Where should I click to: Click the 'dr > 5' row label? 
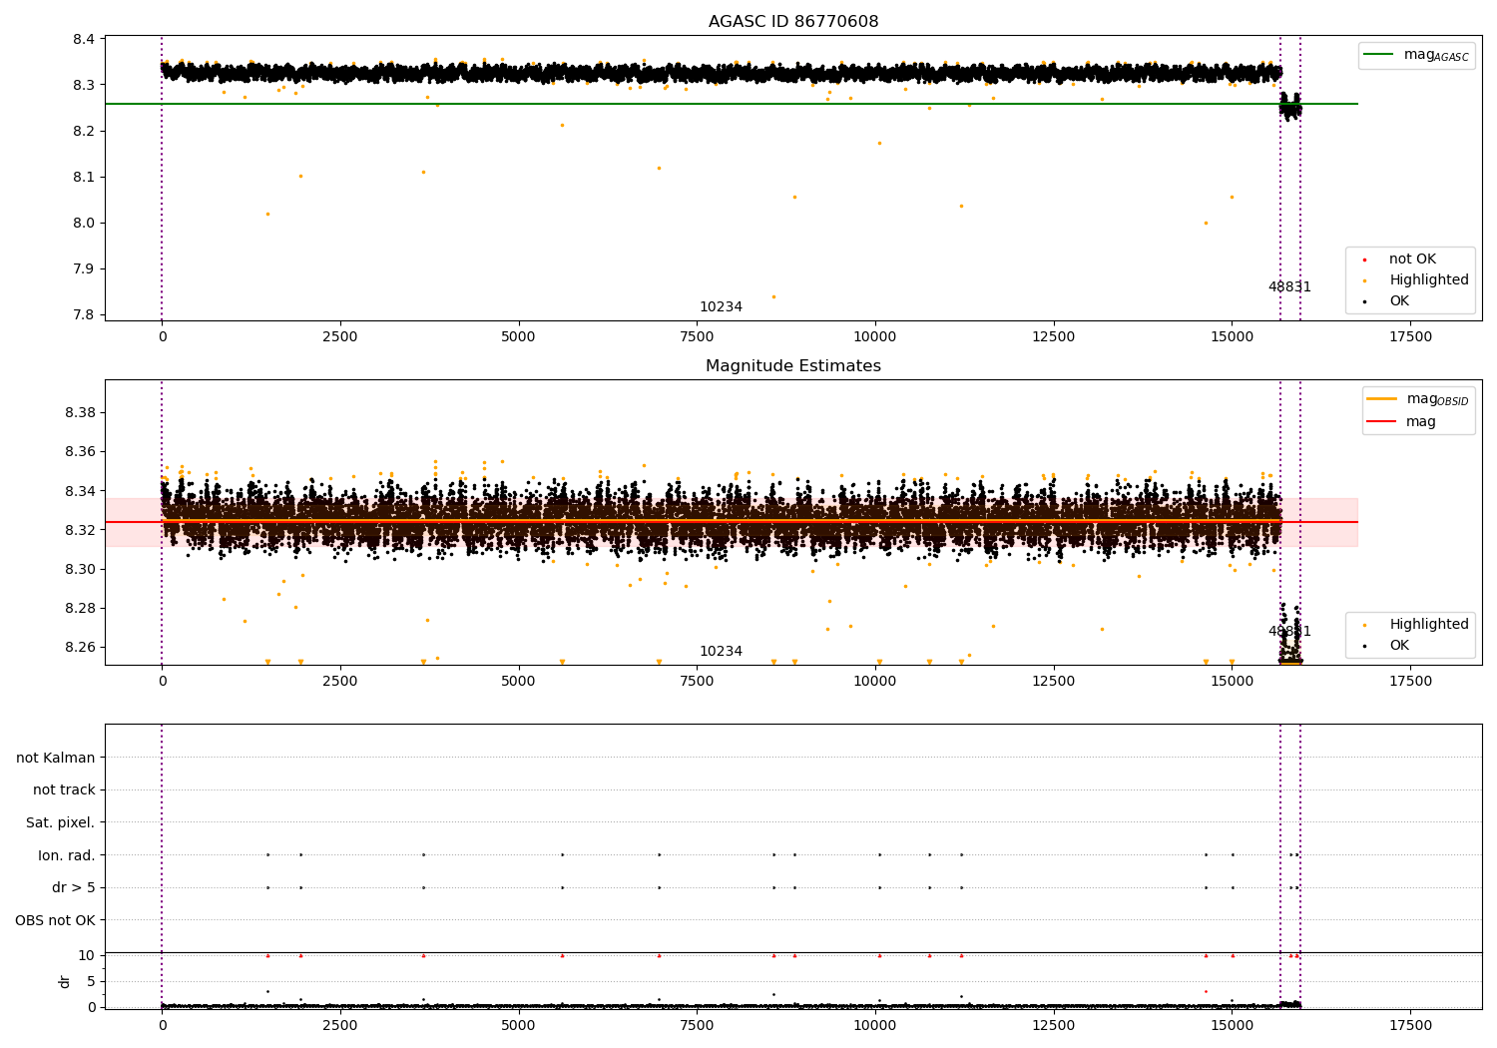coord(74,887)
